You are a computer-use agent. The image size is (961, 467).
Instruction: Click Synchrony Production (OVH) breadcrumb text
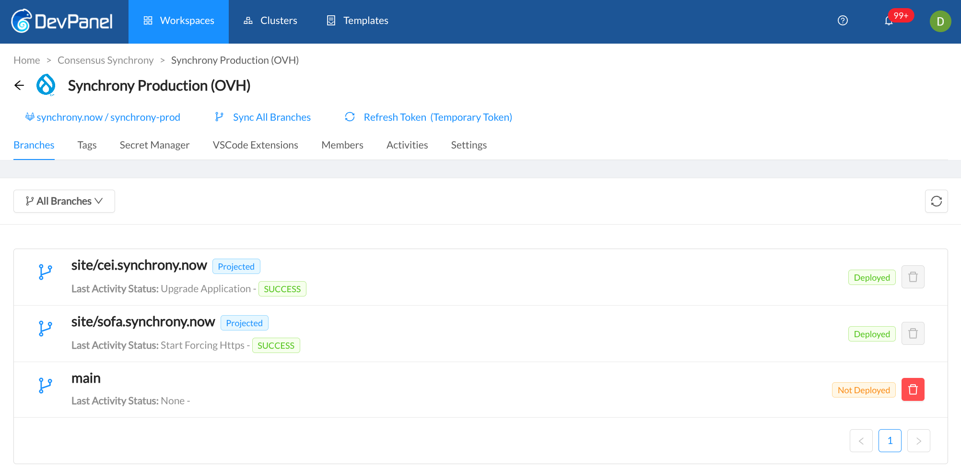click(235, 60)
